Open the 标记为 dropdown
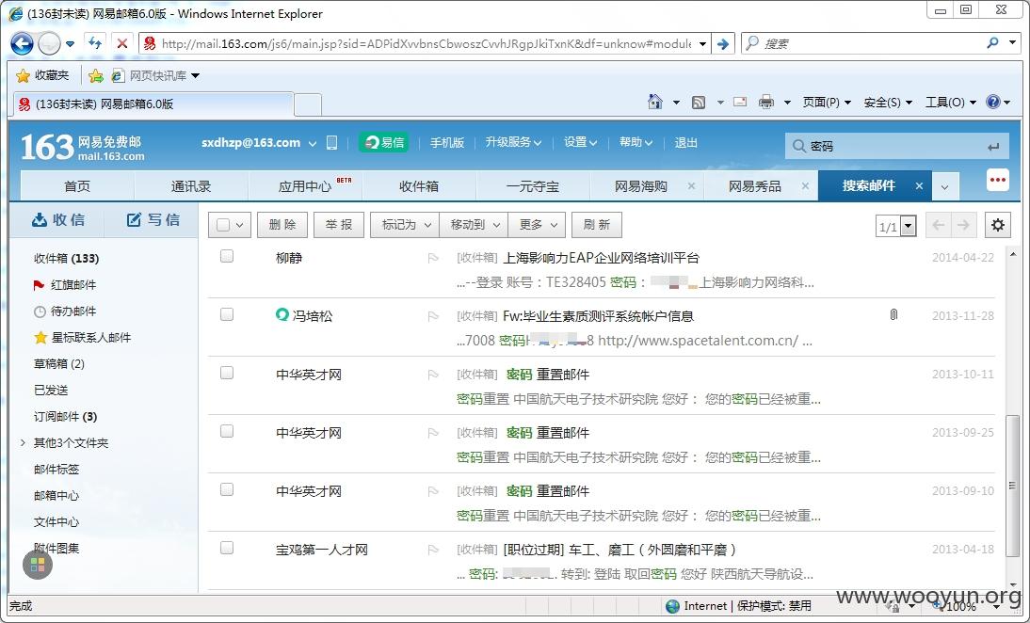This screenshot has width=1030, height=623. point(405,225)
